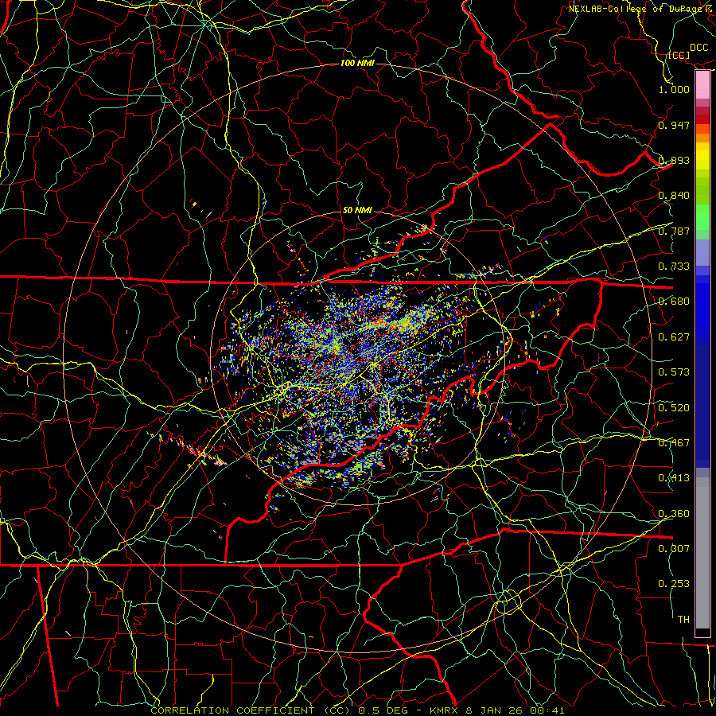
Task: Click the 0.573 scale value
Action: coord(674,372)
